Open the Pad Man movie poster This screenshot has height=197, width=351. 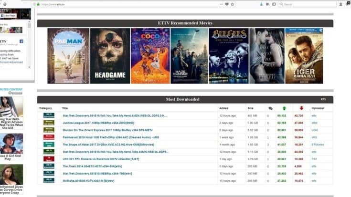(x=68, y=56)
